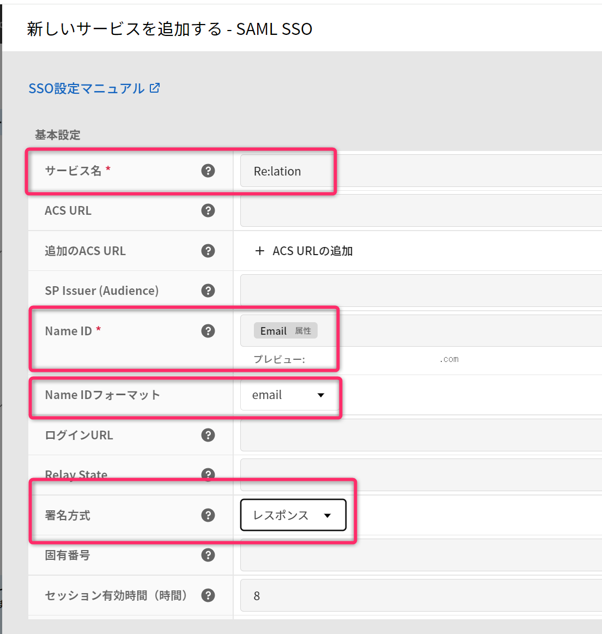The image size is (602, 634).
Task: Click the セッション有効時間 field showing 8
Action: (x=419, y=595)
